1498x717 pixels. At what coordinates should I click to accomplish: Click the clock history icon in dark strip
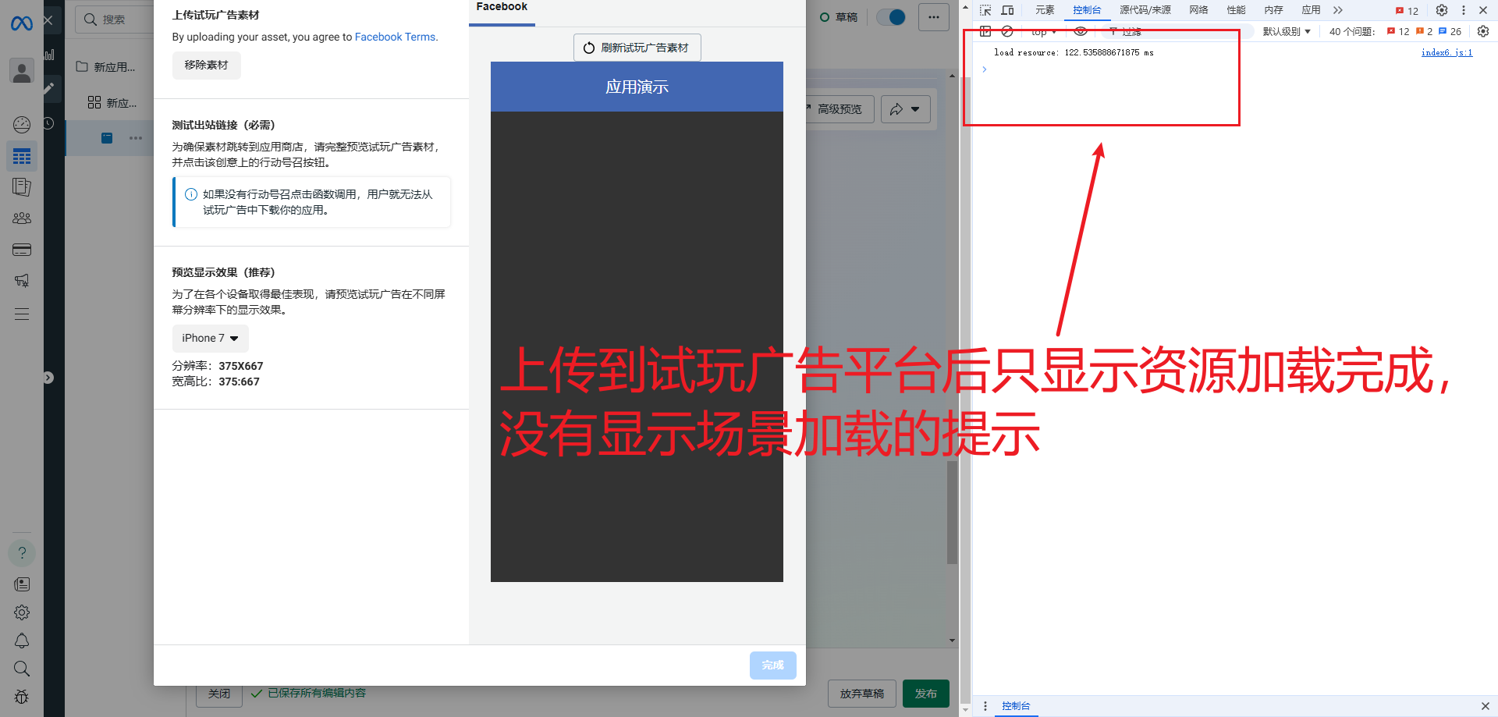pos(48,123)
